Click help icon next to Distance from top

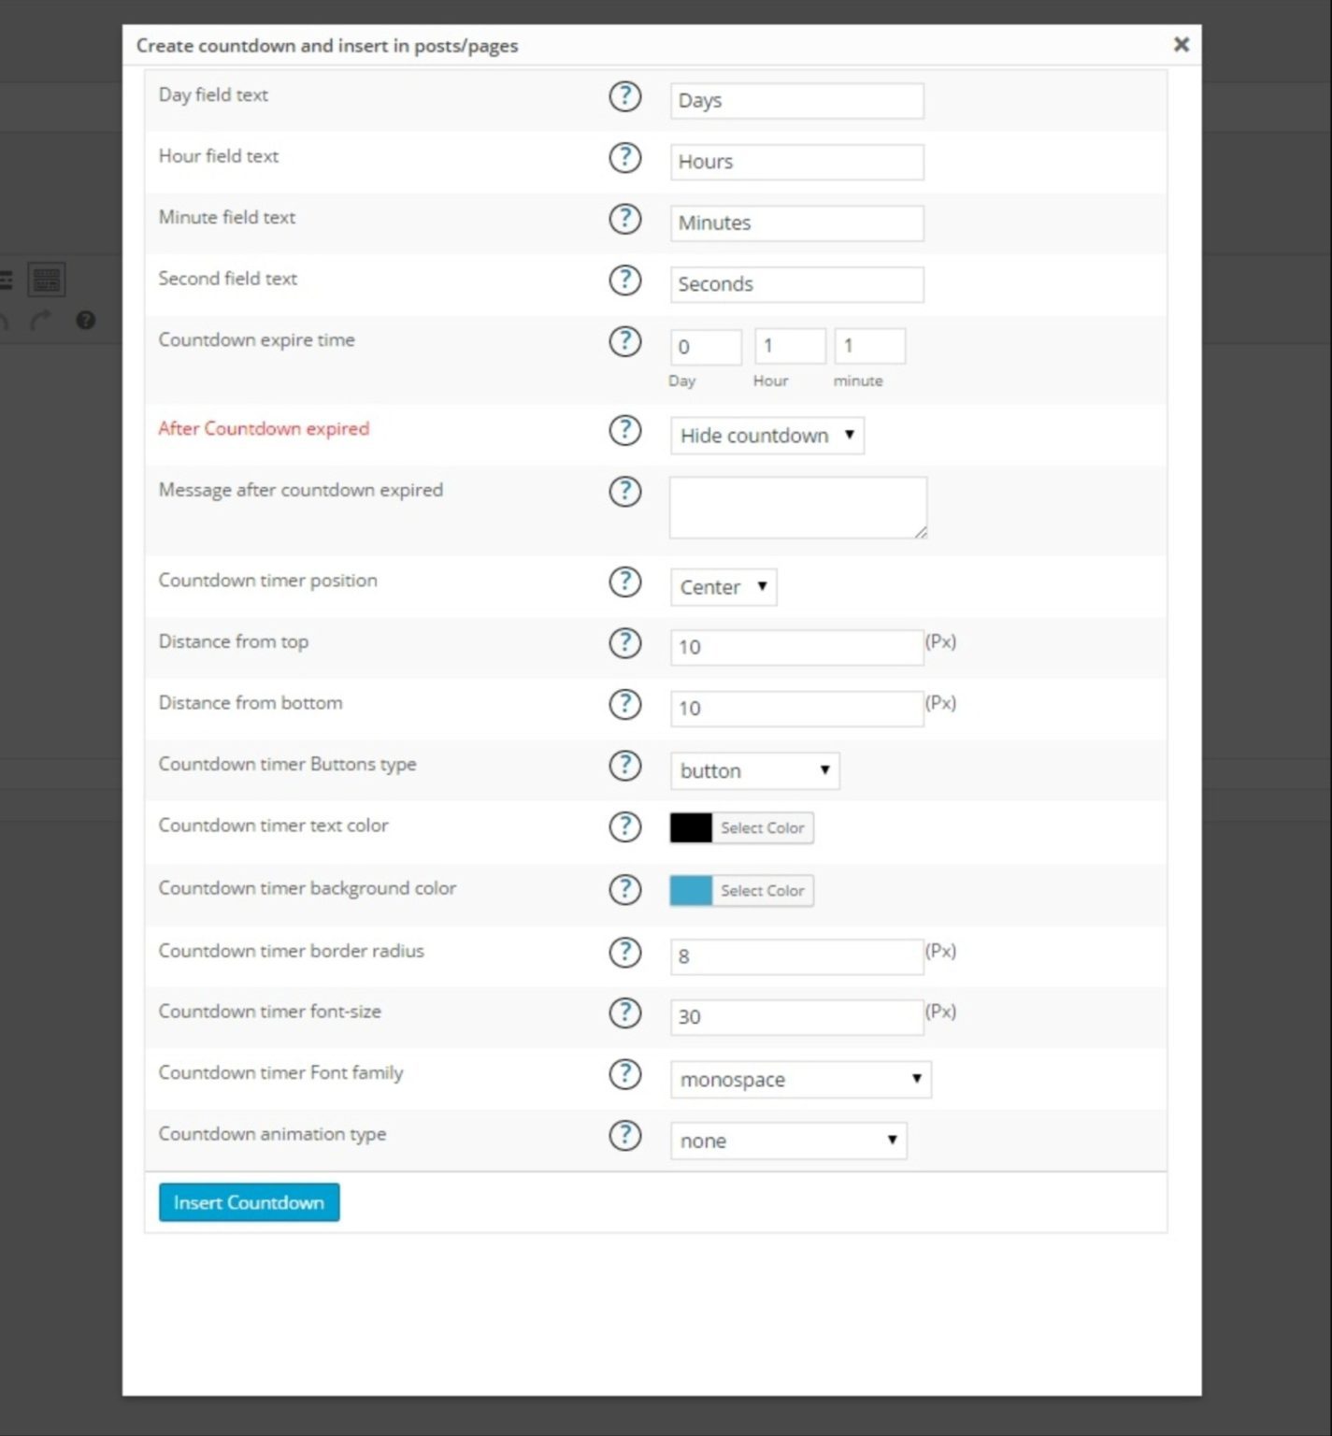point(624,644)
